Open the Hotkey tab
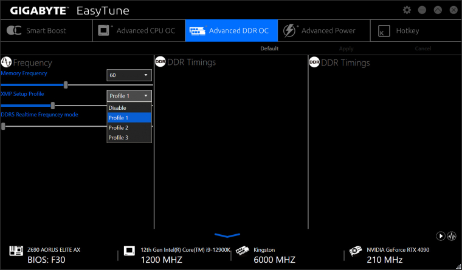Viewport: 462px width, 270px height. click(416, 30)
